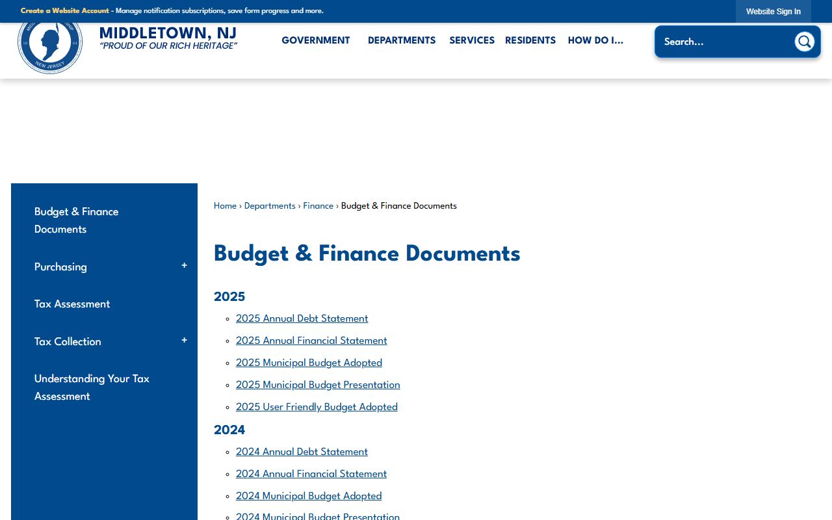Open the Residents menu
Image resolution: width=832 pixels, height=520 pixels.
pos(530,40)
